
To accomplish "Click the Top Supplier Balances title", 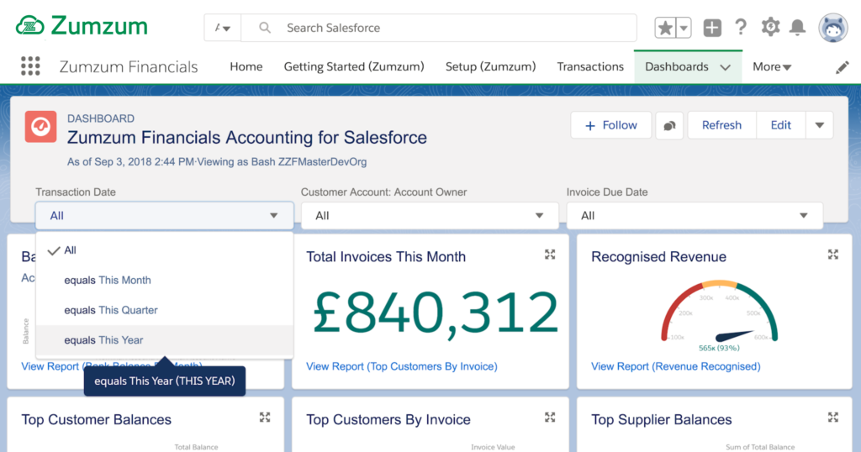I will (x=661, y=419).
